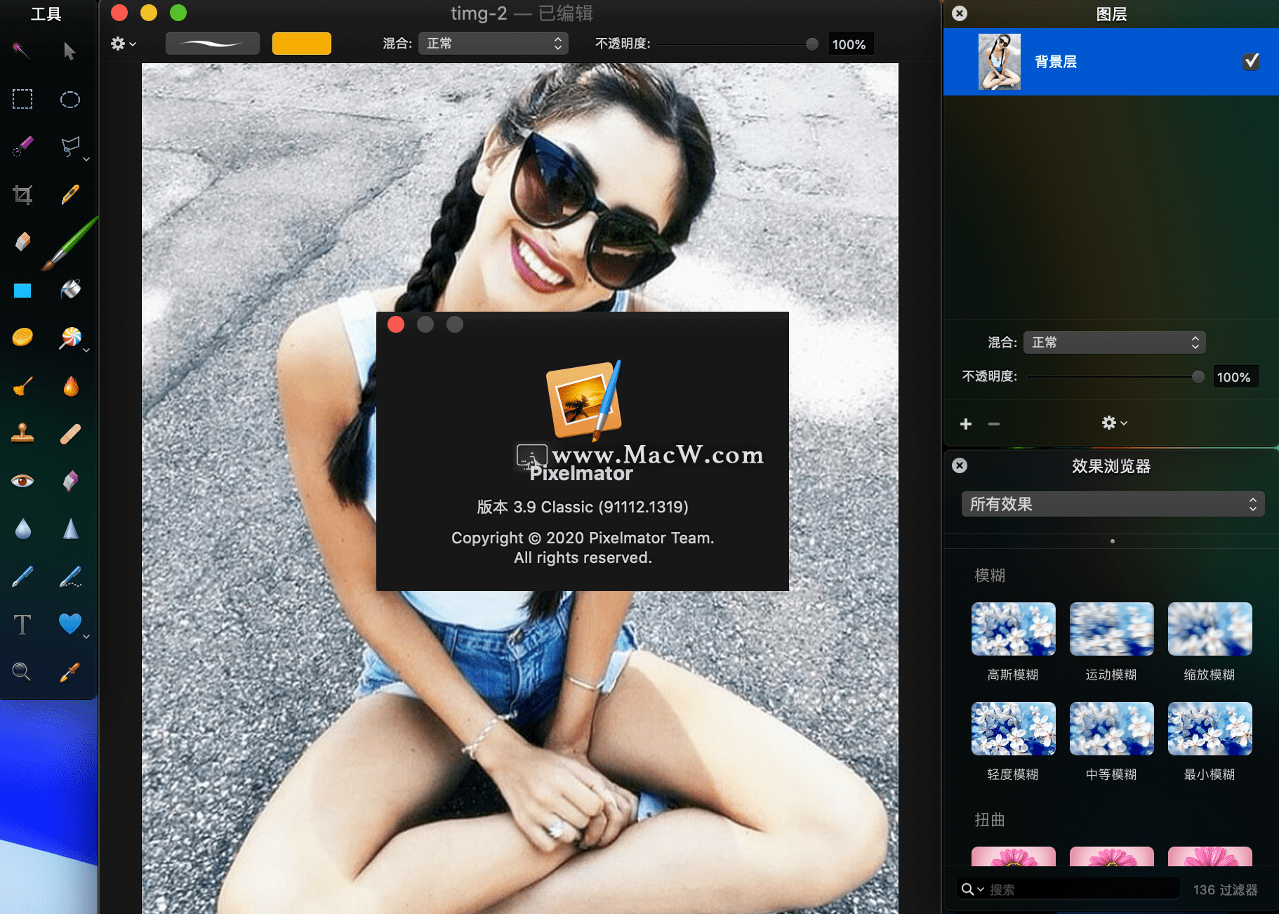Select the Red Eye removal tool

22,480
